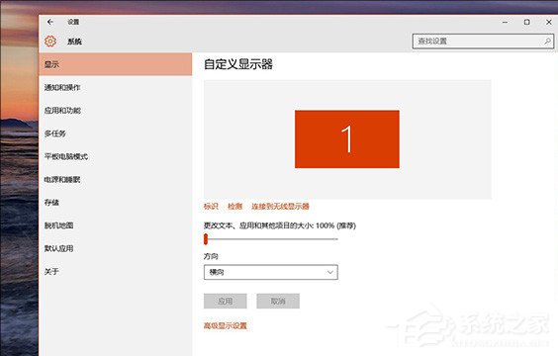The height and width of the screenshot is (356, 558).
Task: Click the search magnifier icon
Action: pyautogui.click(x=548, y=42)
